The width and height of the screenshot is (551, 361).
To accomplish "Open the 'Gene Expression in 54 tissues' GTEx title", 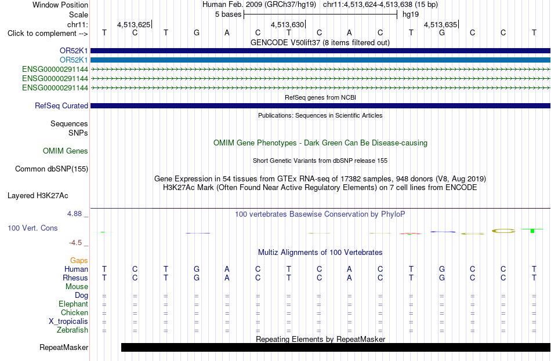I will (x=320, y=178).
